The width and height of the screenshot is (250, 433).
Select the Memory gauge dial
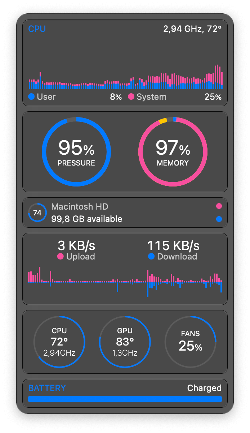(x=173, y=152)
